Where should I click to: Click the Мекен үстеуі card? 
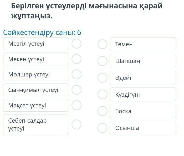click(36, 59)
